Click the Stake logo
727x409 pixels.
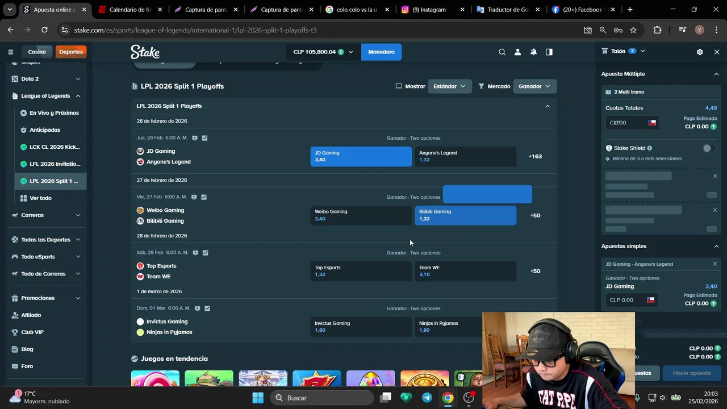pos(145,52)
